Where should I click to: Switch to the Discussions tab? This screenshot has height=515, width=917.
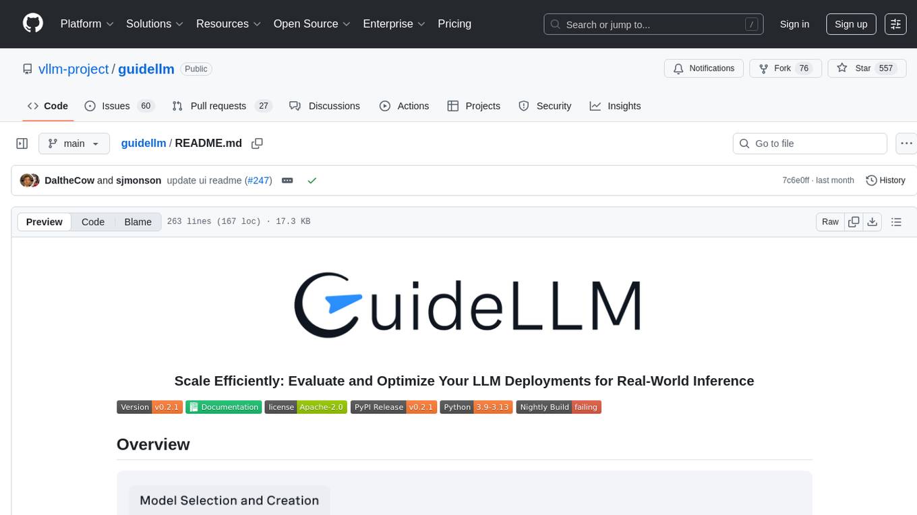coord(325,106)
